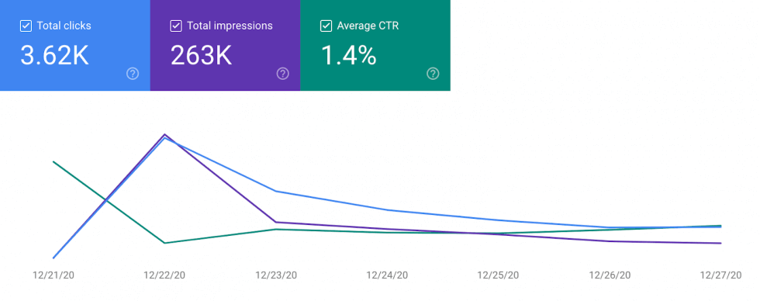This screenshot has height=301, width=760.
Task: Click the 12/21/20 date axis label
Action: 54,275
